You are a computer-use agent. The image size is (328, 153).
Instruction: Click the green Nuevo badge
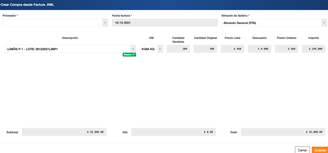[129, 55]
